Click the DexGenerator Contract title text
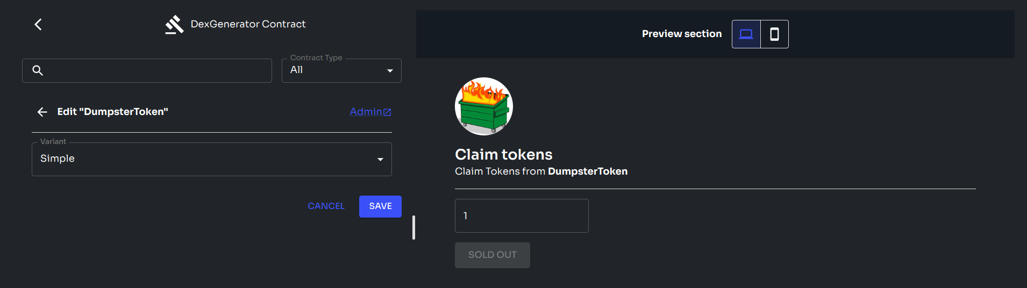1027x288 pixels. pos(248,24)
